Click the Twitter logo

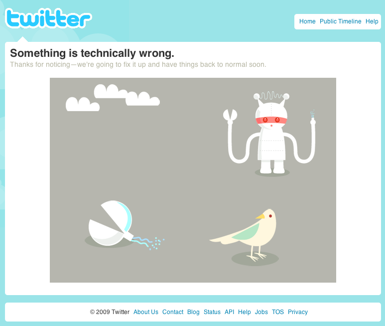pyautogui.click(x=48, y=18)
